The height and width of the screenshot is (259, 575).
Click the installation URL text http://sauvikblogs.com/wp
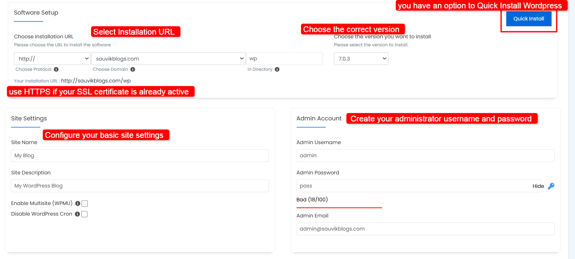(96, 81)
